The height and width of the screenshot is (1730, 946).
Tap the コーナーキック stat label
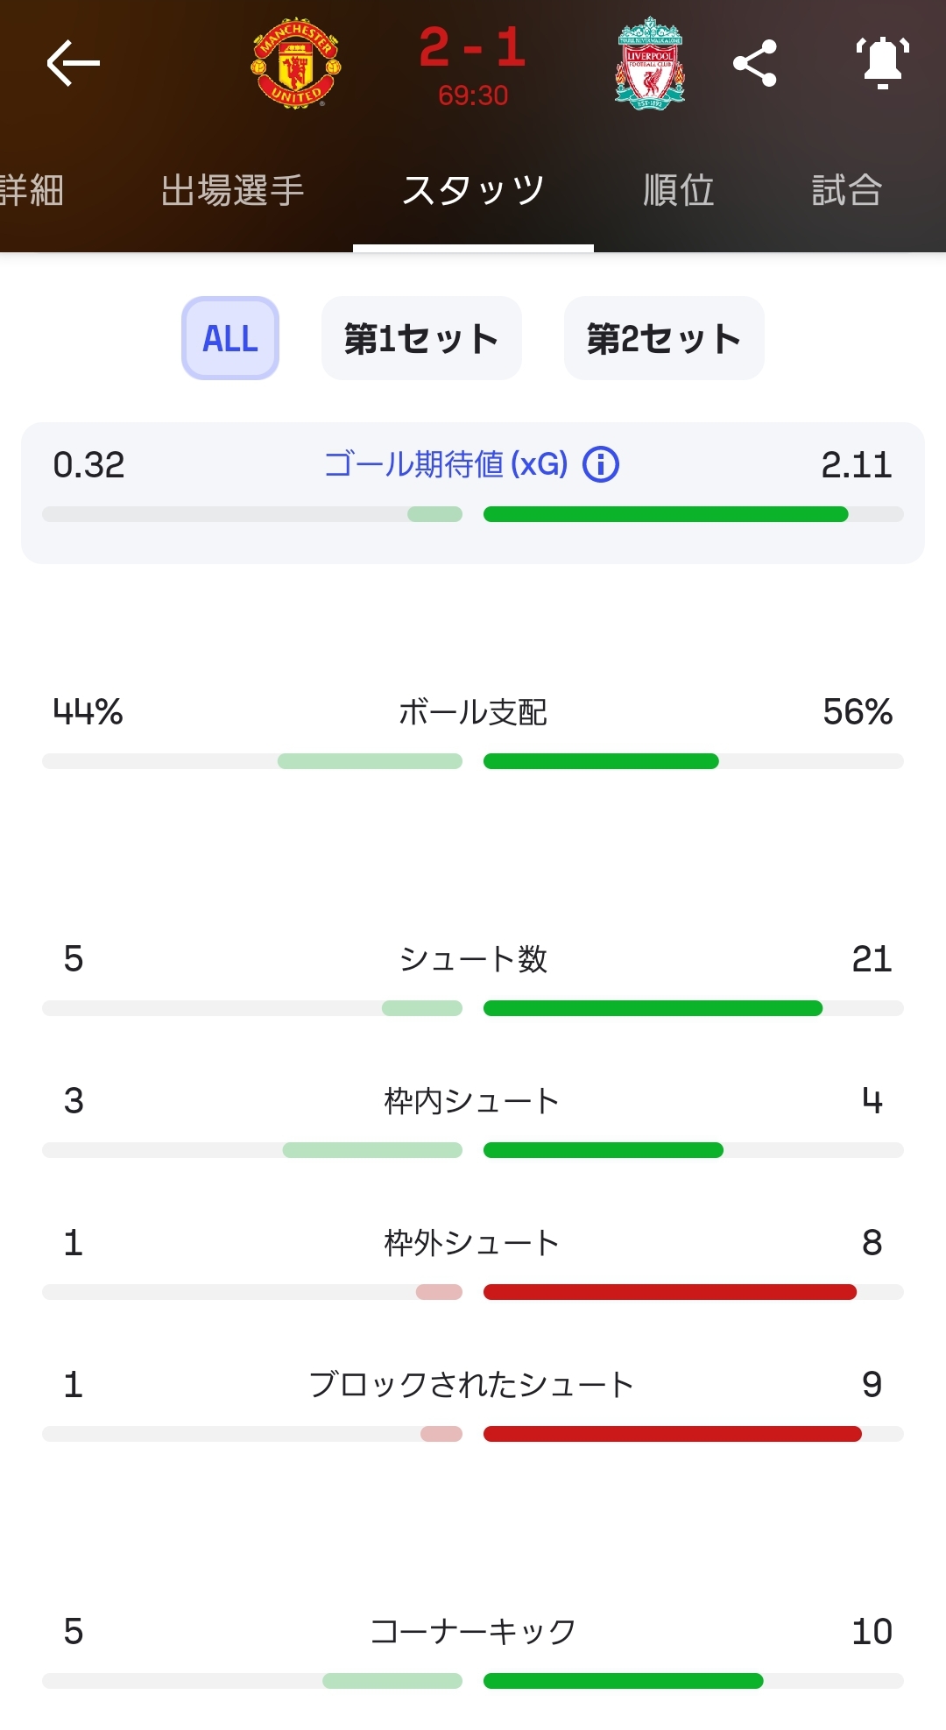(473, 1632)
